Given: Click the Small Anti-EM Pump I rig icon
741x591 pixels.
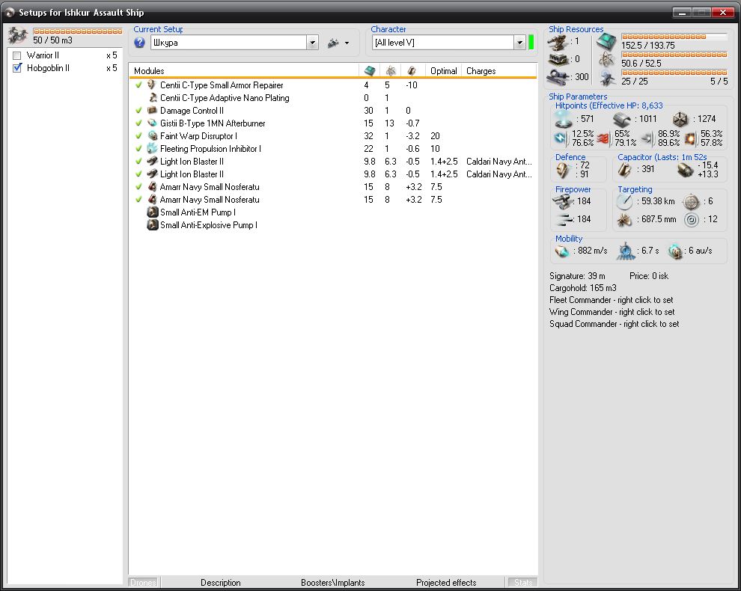Looking at the screenshot, I should coord(152,212).
